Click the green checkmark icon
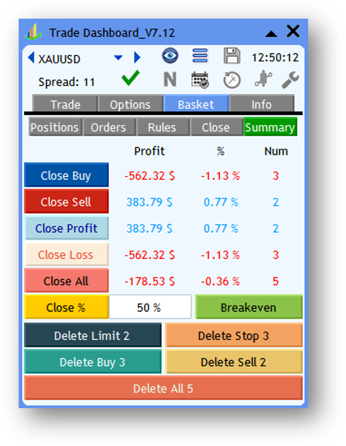This screenshot has height=446, width=346. coord(130,77)
